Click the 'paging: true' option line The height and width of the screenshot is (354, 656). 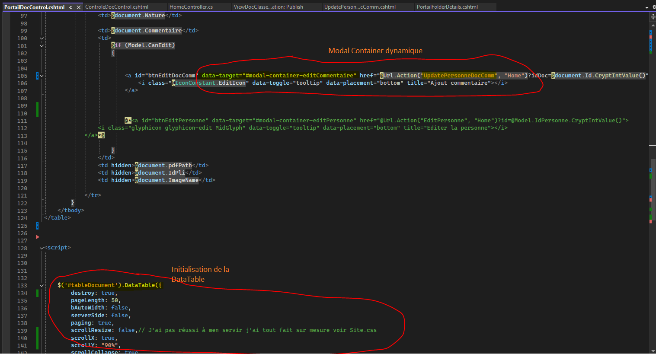pos(93,323)
